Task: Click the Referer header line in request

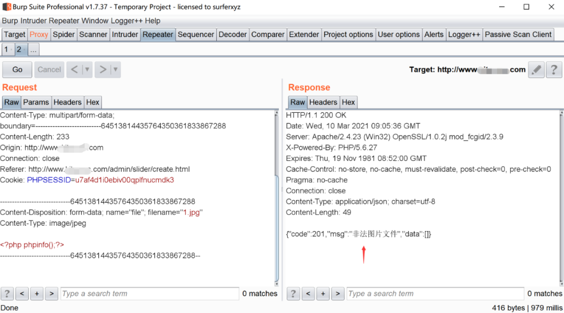Action: [95, 169]
